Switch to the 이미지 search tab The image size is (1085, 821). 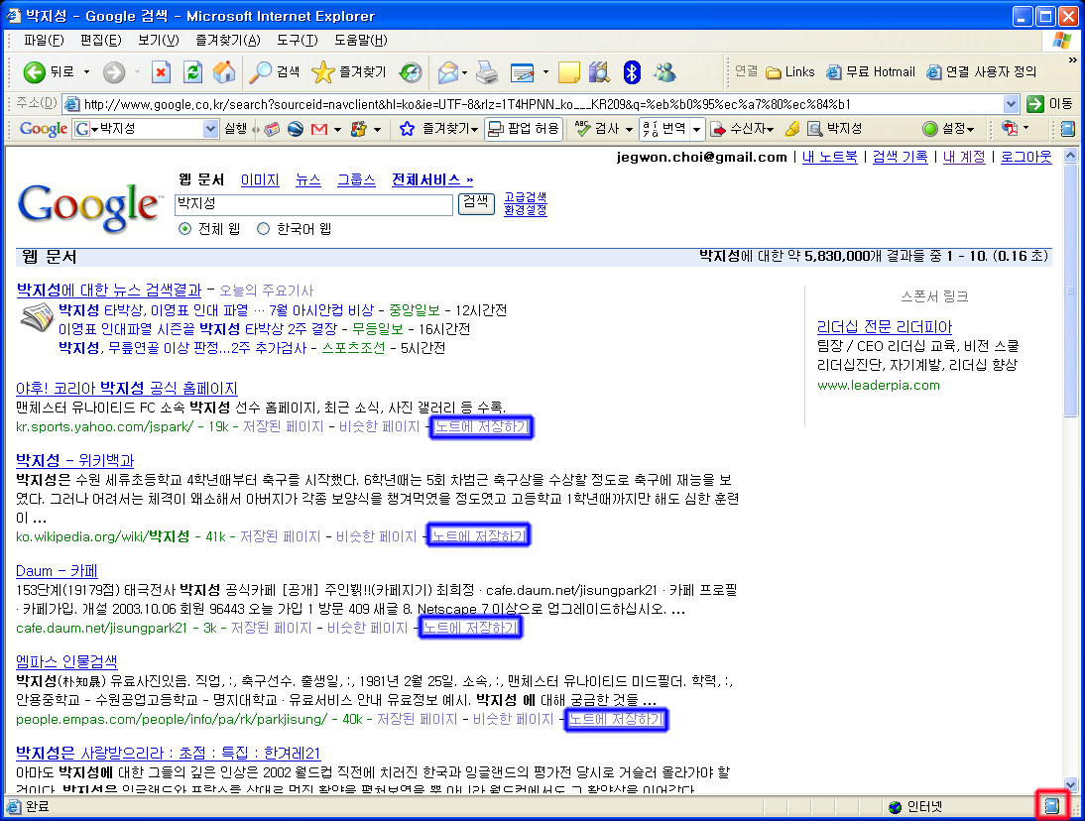(260, 179)
